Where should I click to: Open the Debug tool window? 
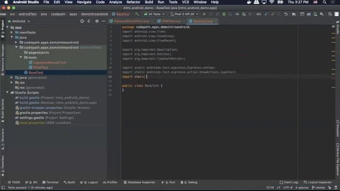point(189,183)
